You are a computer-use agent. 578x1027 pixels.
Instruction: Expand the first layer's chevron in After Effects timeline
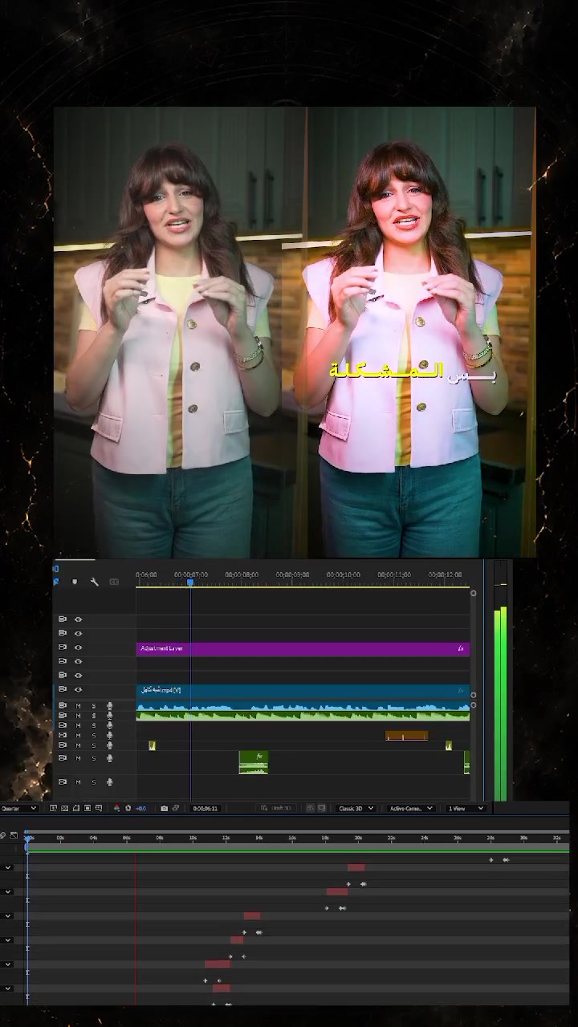coord(8,867)
